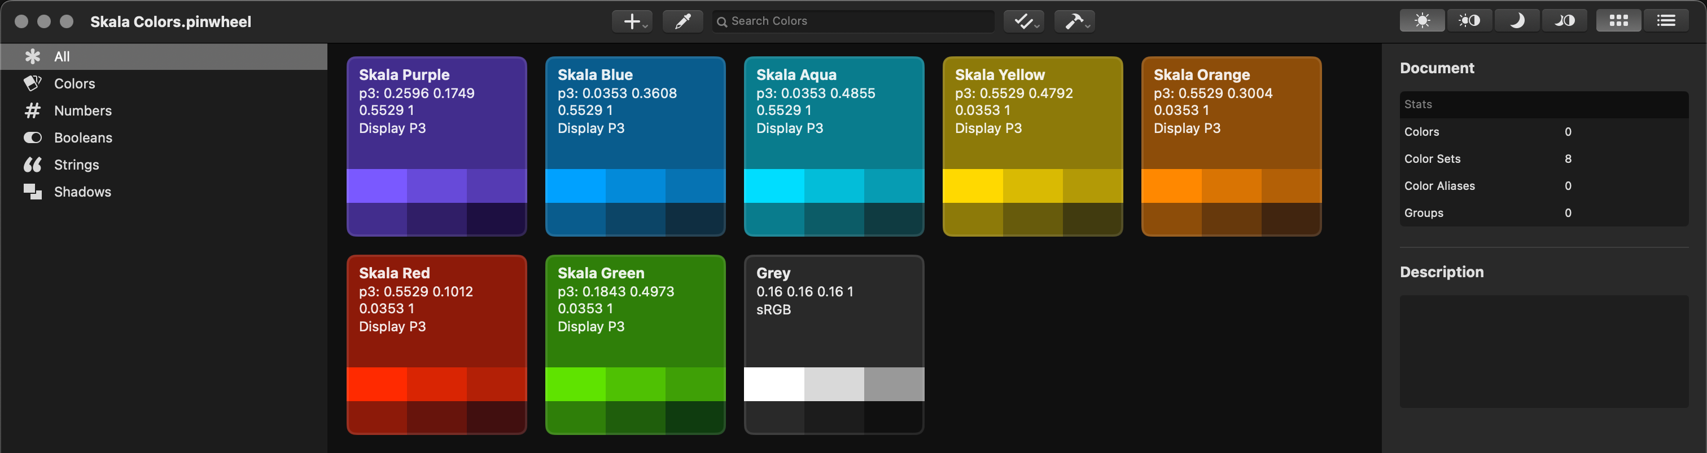Screen dimensions: 1707x453
Task: Select the Skala Blue color set card
Action: pyautogui.click(x=636, y=146)
